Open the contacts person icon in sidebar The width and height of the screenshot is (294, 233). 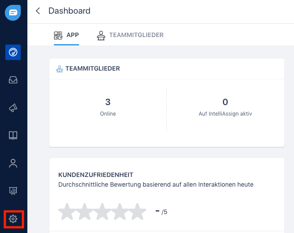pos(13,163)
